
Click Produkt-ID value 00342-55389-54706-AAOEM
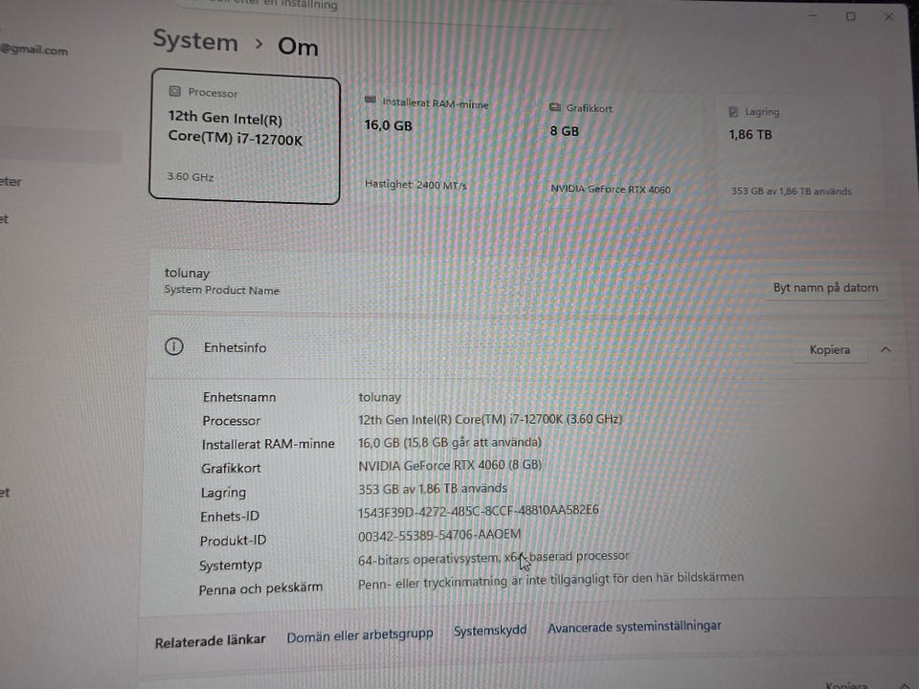[439, 534]
